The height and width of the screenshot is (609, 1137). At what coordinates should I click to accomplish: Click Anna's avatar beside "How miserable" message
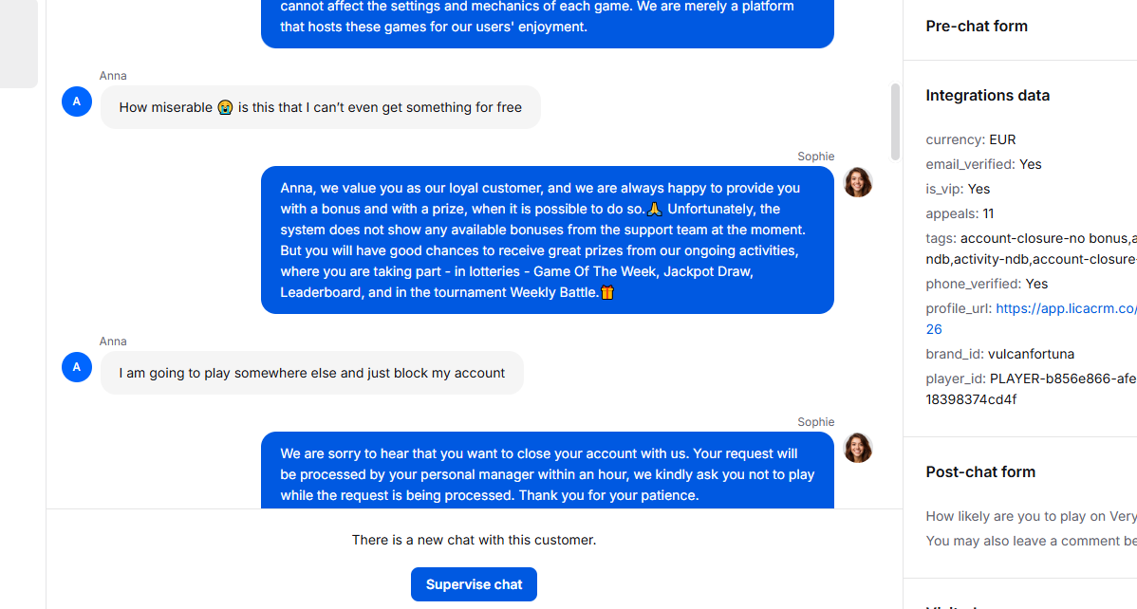(77, 101)
